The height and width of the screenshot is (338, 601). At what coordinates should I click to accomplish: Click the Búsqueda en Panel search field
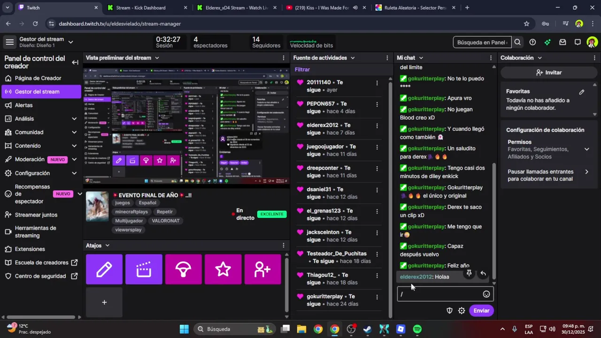(x=482, y=42)
